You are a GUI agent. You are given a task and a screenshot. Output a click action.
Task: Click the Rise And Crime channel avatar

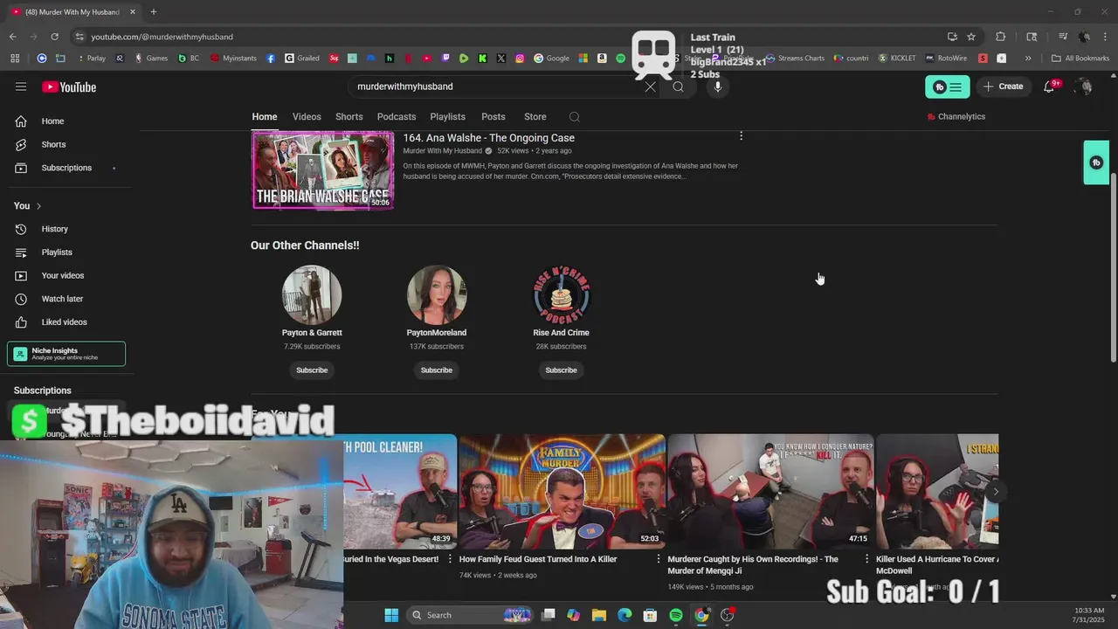(561, 295)
